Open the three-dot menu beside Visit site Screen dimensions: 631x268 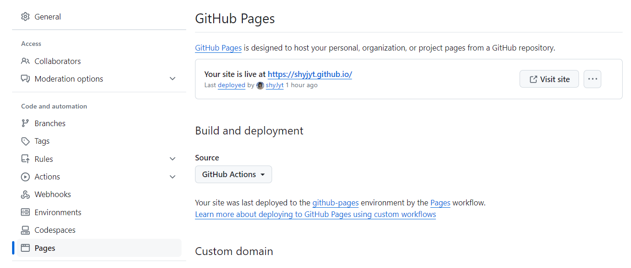tap(592, 79)
